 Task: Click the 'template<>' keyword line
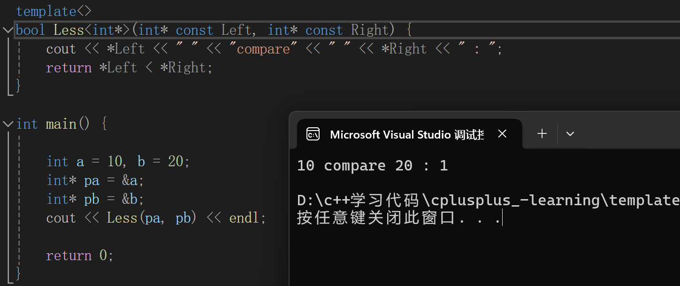click(x=54, y=11)
